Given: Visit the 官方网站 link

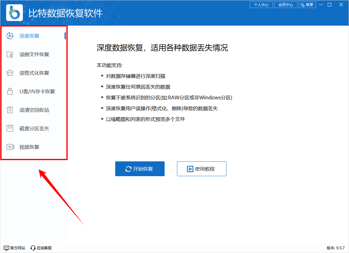Looking at the screenshot, I should tap(15, 248).
